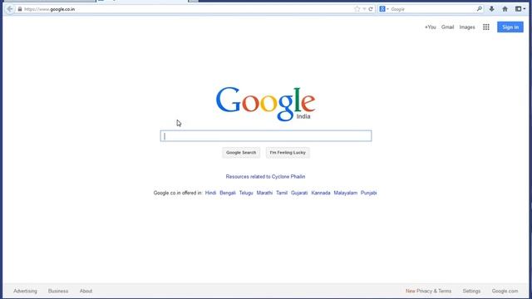Image resolution: width=532 pixels, height=299 pixels.
Task: Open the Settings footer link
Action: click(471, 291)
